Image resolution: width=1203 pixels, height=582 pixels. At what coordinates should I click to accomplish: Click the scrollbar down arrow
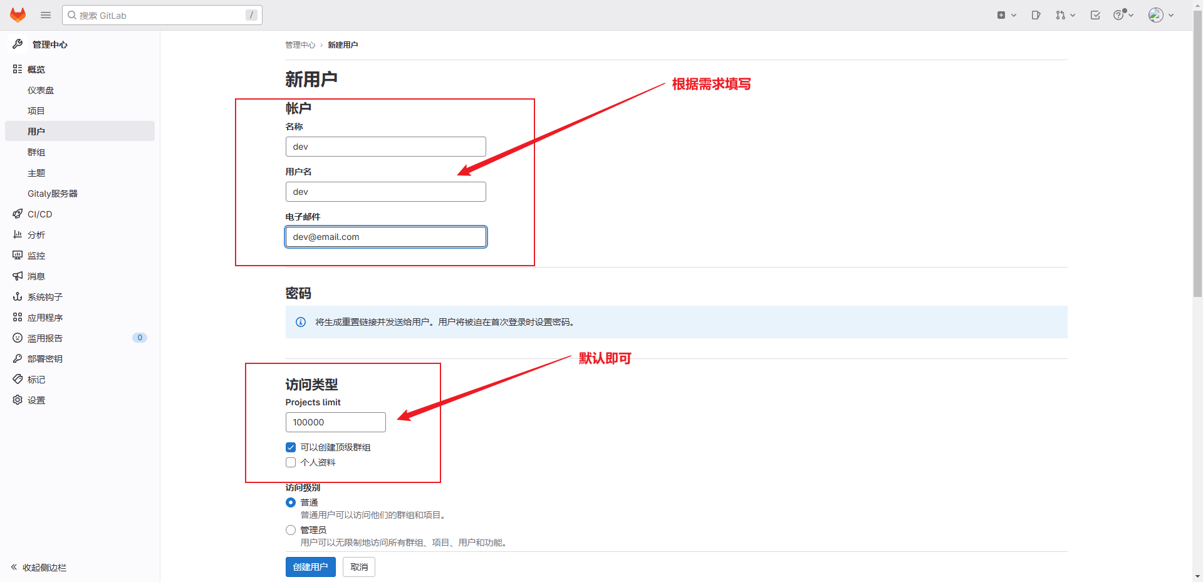tap(1197, 576)
